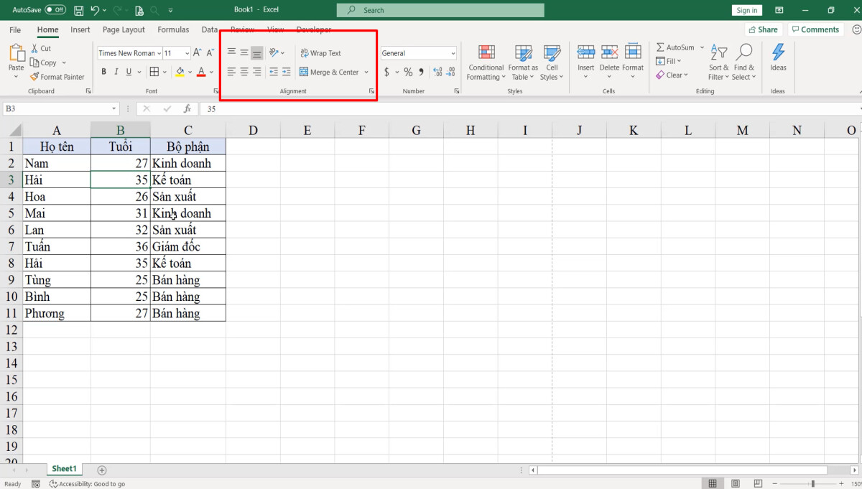Open the font size 11 dropdown
The image size is (862, 489).
[187, 53]
